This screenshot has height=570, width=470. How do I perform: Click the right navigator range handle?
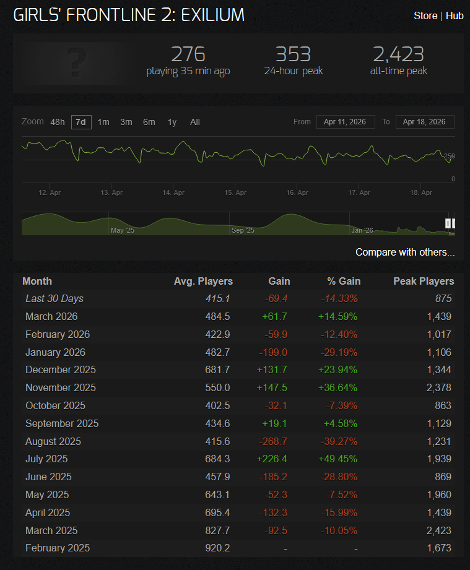pyautogui.click(x=453, y=223)
